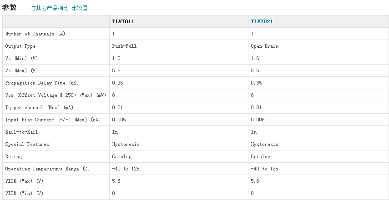
Task: Select the Rating row label
Action: pyautogui.click(x=13, y=156)
